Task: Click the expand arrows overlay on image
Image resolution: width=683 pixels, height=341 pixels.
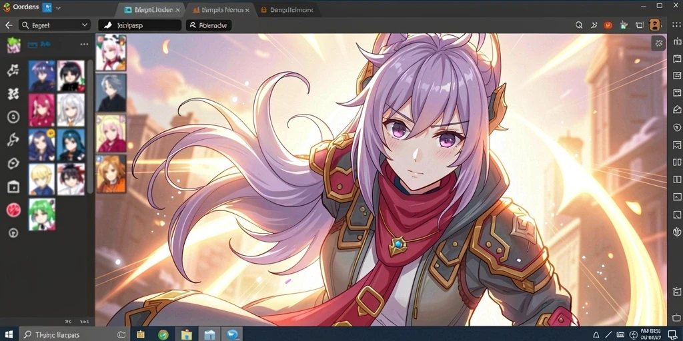Action: pos(659,43)
